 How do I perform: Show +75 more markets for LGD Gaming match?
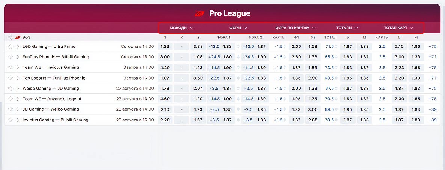pos(432,47)
